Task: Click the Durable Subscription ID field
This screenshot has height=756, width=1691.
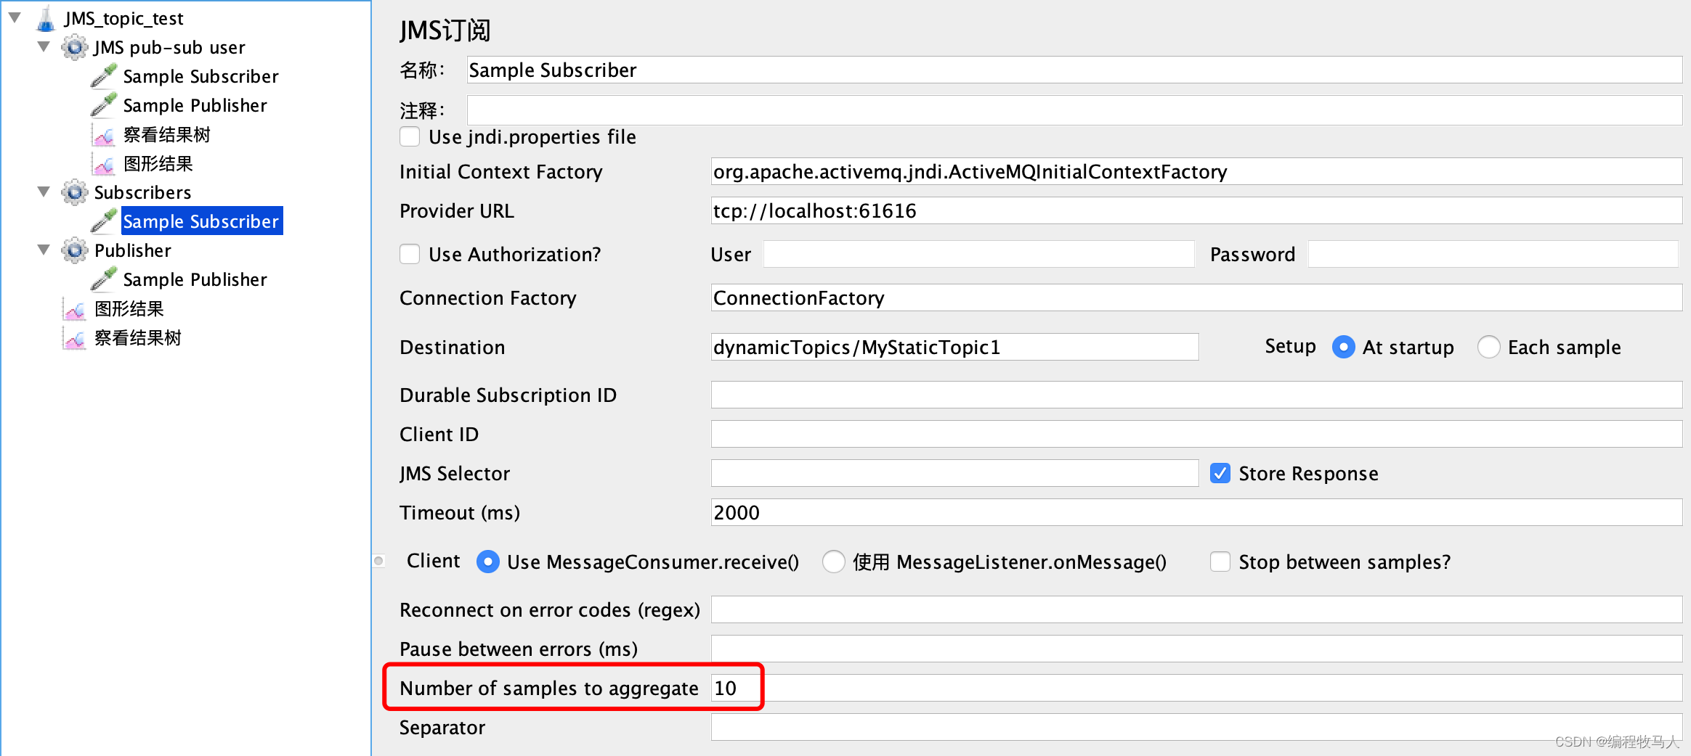Action: (1196, 395)
